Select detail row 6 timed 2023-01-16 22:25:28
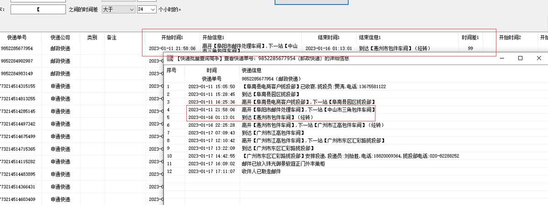This screenshot has height=205, width=548. click(x=356, y=125)
